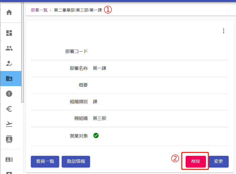236x174 pixels.
Task: Click the sidebar vertical scrollbar
Action: coord(23,63)
